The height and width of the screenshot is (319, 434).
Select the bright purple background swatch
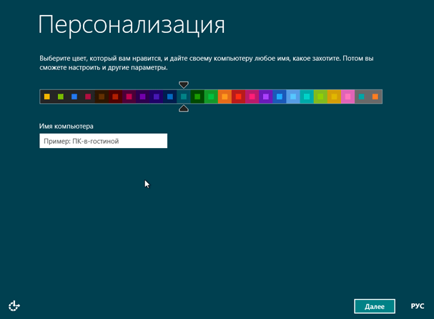265,97
